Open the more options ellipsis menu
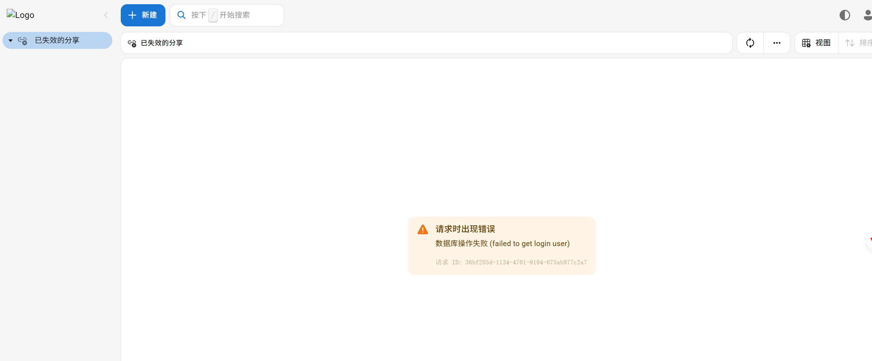872x361 pixels. point(777,43)
